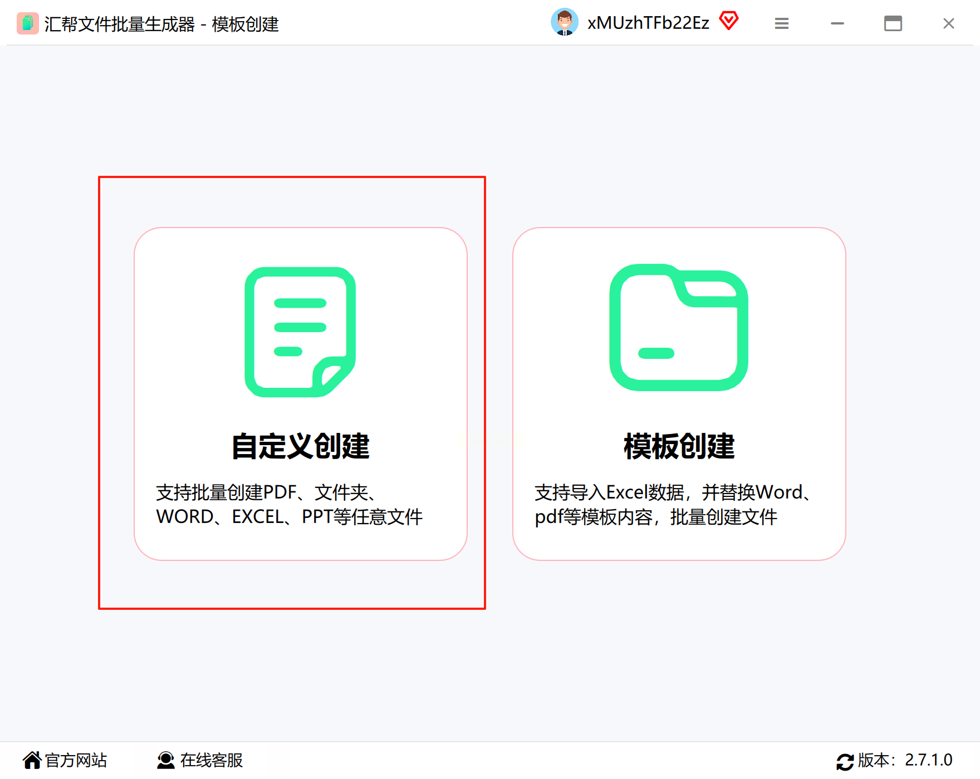Open the 自定义创建 card
Viewport: 980px width, 779px height.
coord(301,394)
